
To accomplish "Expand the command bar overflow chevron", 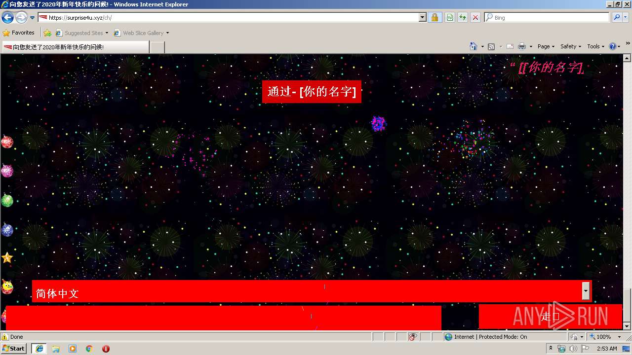I will tap(628, 43).
